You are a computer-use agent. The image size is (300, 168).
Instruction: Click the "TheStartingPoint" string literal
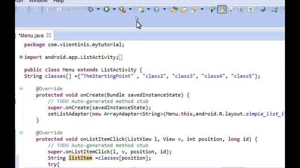click(x=107, y=76)
